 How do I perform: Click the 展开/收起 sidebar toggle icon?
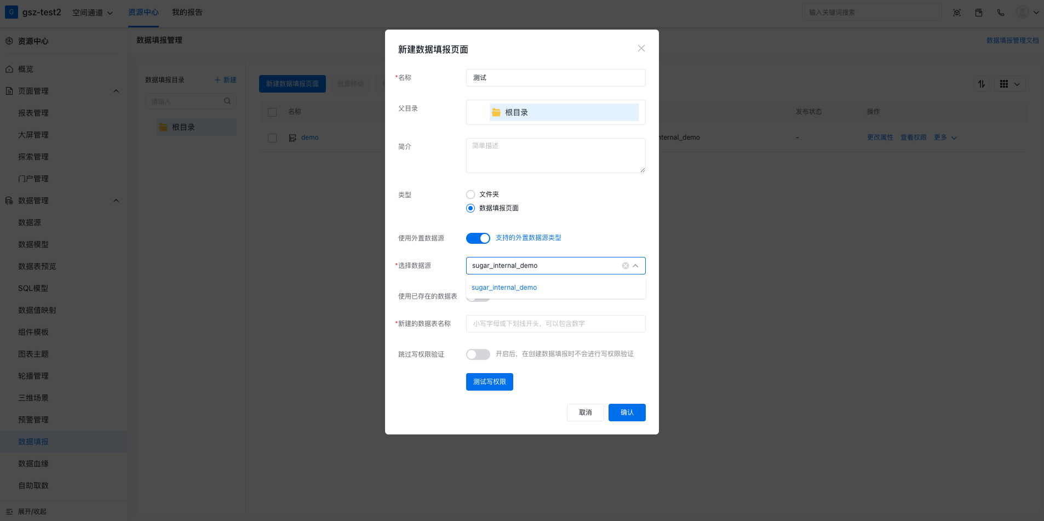coord(9,512)
